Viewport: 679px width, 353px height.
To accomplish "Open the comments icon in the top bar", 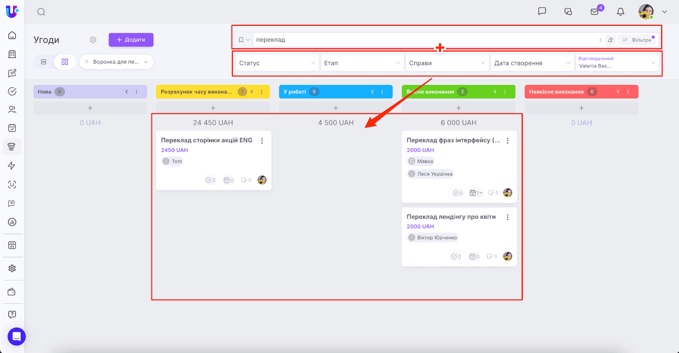I will point(568,12).
